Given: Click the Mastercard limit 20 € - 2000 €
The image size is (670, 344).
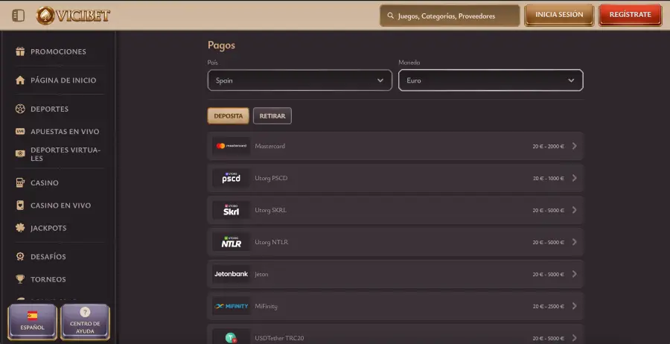Looking at the screenshot, I should (x=548, y=146).
